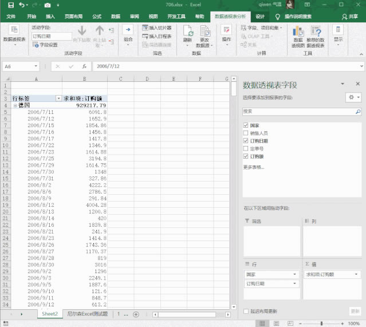Click the 操作 actions icon
Screen dimensions: 366x327
click(x=226, y=30)
